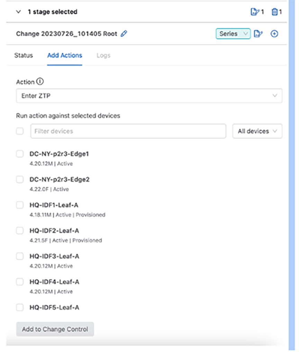Click the edit actions icon in stage selected bar
This screenshot has width=299, height=352.
pos(255,12)
